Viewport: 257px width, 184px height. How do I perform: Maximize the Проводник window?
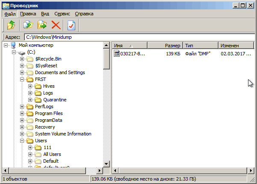[243, 6]
